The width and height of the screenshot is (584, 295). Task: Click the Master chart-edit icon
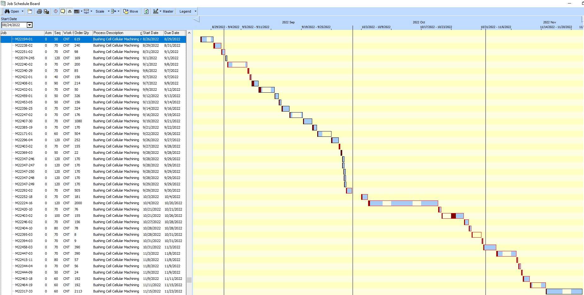click(156, 11)
